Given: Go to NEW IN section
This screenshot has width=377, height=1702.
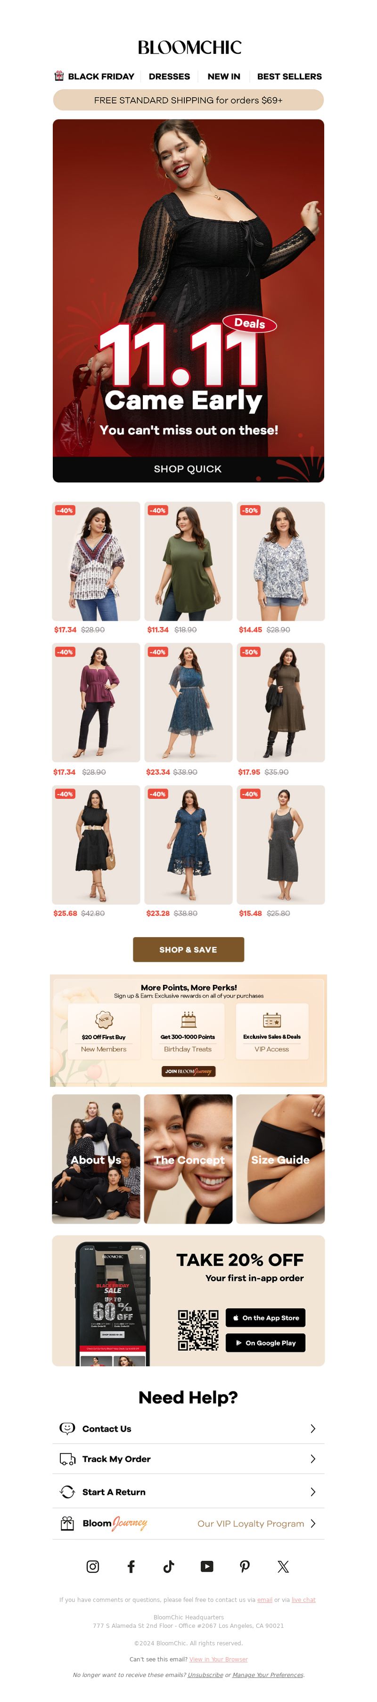Looking at the screenshot, I should coord(224,76).
